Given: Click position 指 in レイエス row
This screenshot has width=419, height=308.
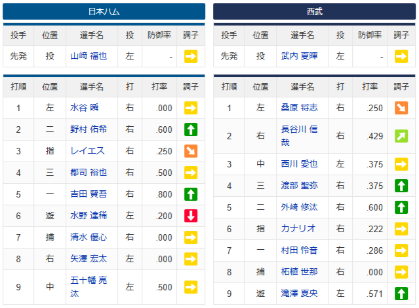Looking at the screenshot, I should click(50, 151).
